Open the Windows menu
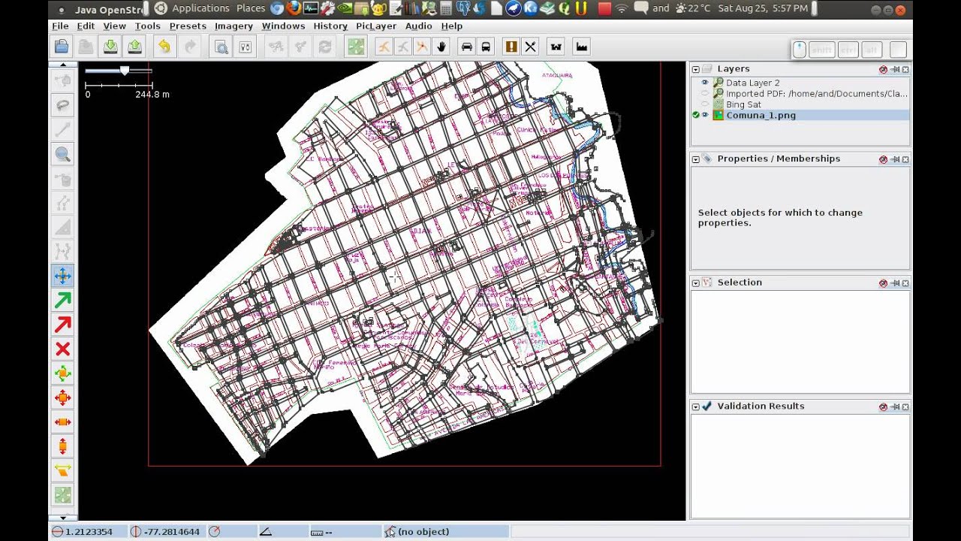This screenshot has height=541, width=961. (x=283, y=26)
